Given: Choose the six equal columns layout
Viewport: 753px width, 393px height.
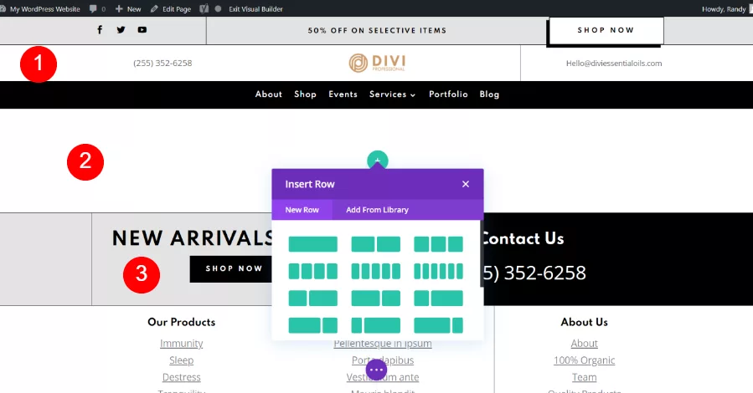Looking at the screenshot, I should 438,271.
